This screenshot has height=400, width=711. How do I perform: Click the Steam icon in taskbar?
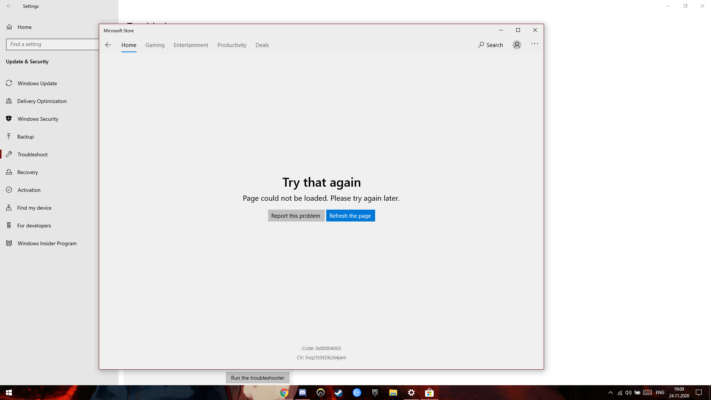point(338,392)
